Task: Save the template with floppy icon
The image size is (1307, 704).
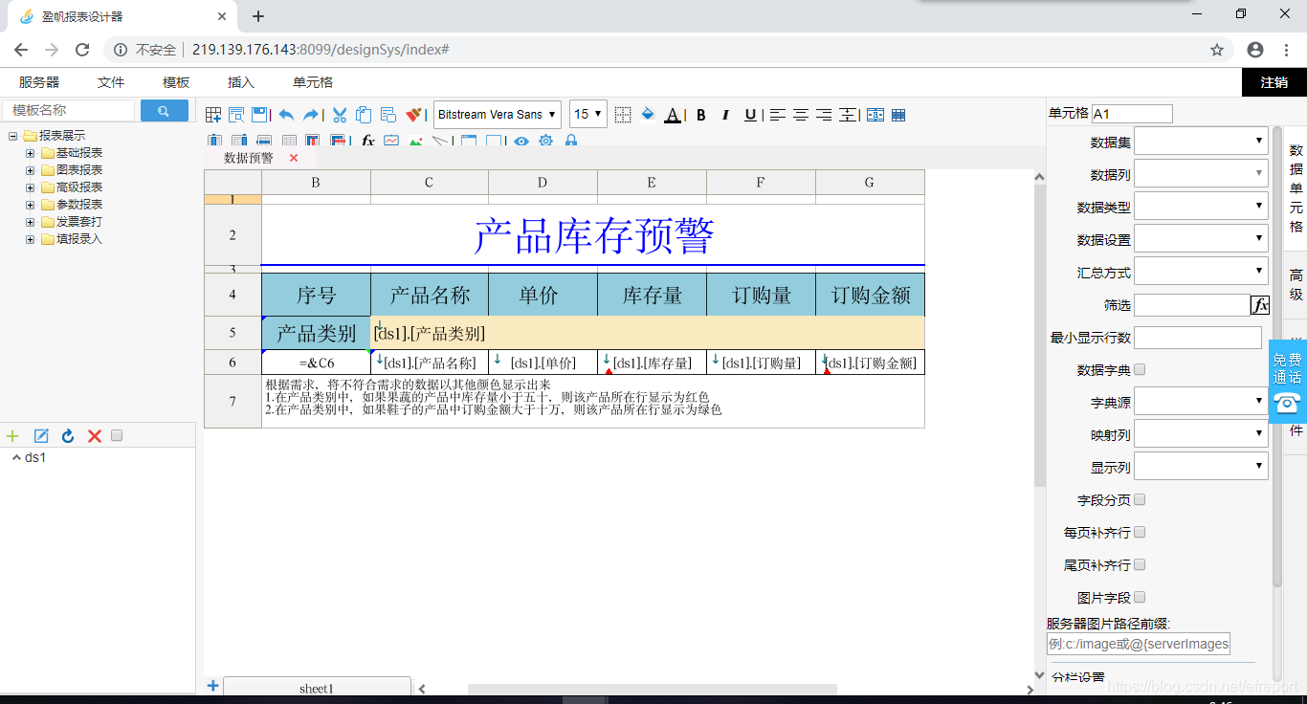Action: click(x=259, y=115)
